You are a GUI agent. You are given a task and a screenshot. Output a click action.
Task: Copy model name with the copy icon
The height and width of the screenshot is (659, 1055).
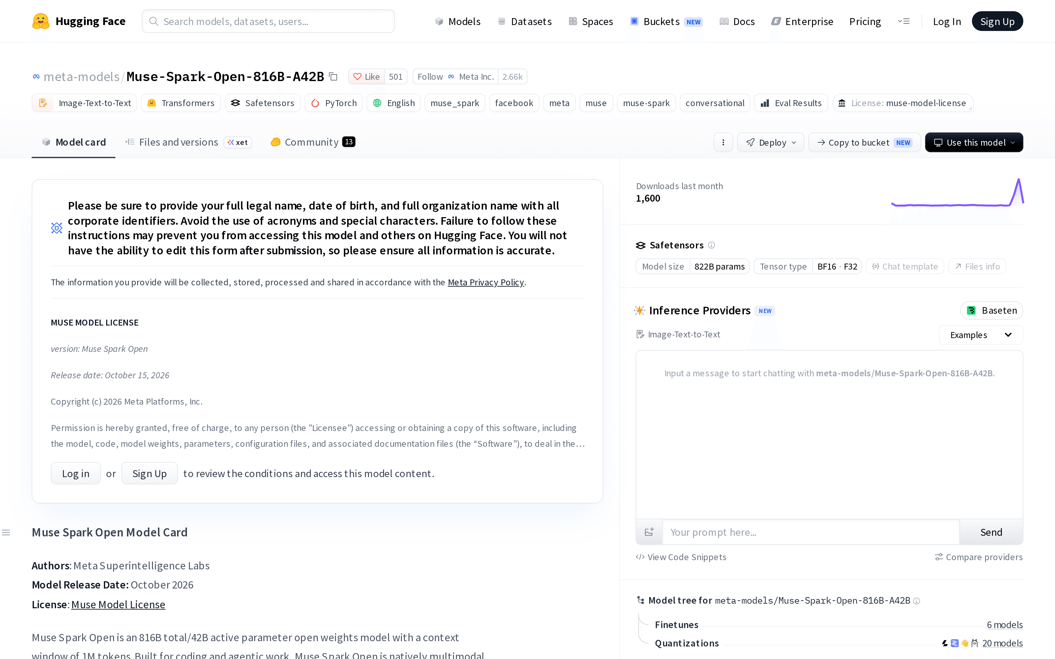[334, 77]
